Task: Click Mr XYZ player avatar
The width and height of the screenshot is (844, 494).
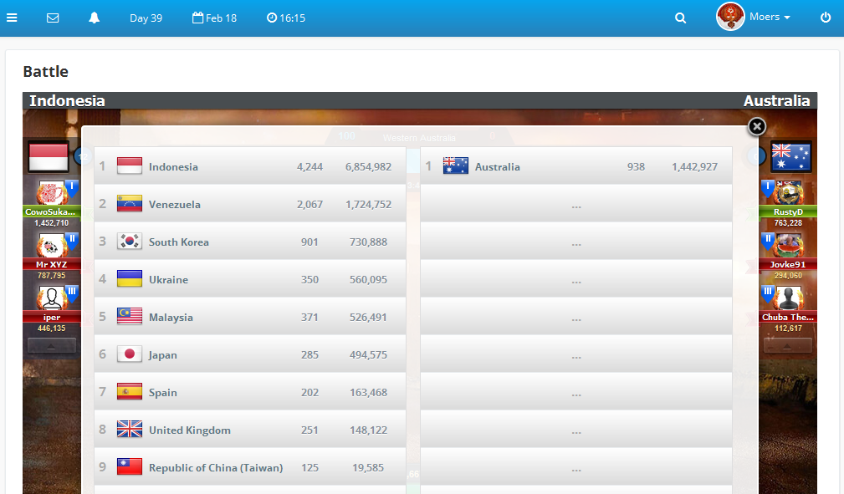Action: click(52, 246)
